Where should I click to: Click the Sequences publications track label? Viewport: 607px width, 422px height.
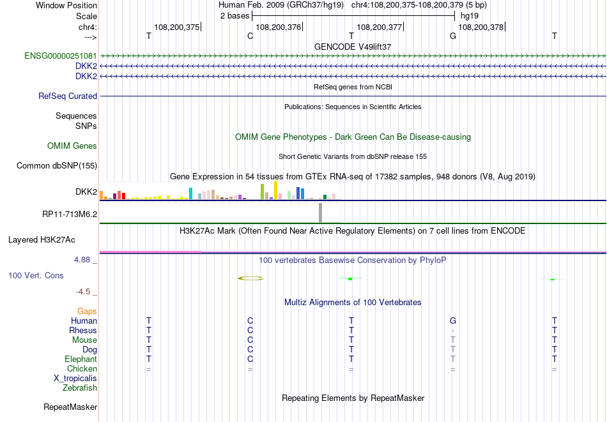point(76,116)
